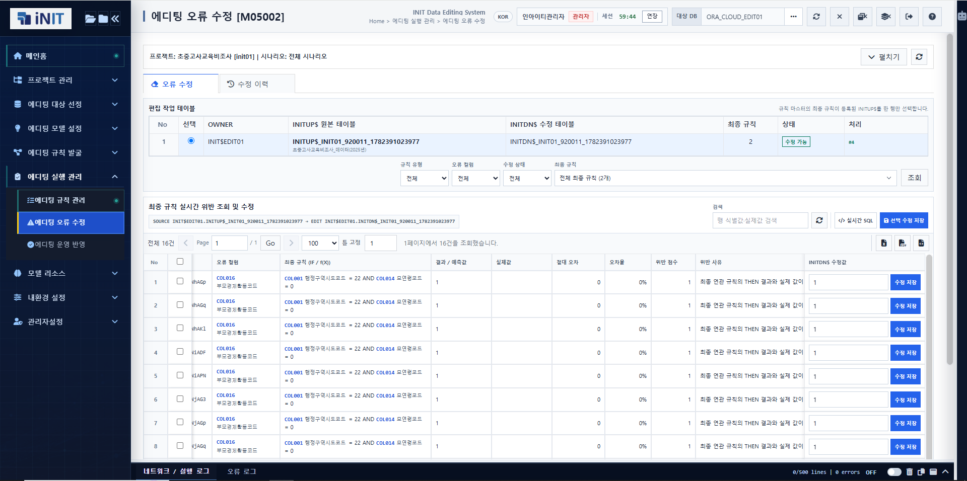
Task: Toggle the log OFF switch
Action: [894, 472]
